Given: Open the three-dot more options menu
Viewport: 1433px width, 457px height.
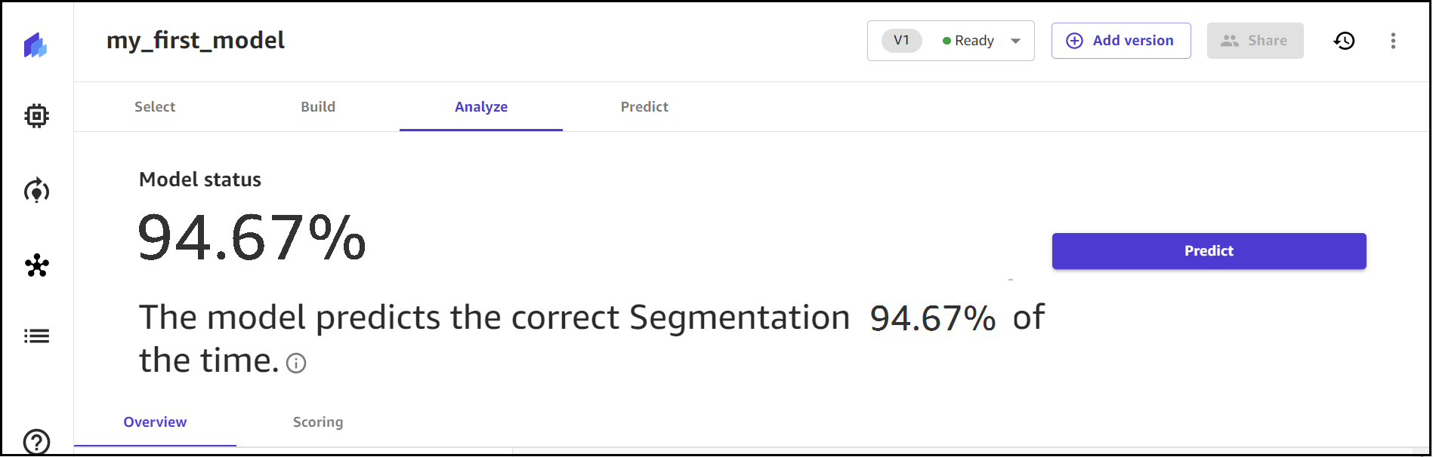Looking at the screenshot, I should [x=1393, y=41].
